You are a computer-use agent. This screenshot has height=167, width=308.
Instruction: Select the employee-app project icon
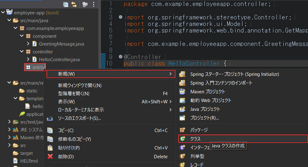9,12
